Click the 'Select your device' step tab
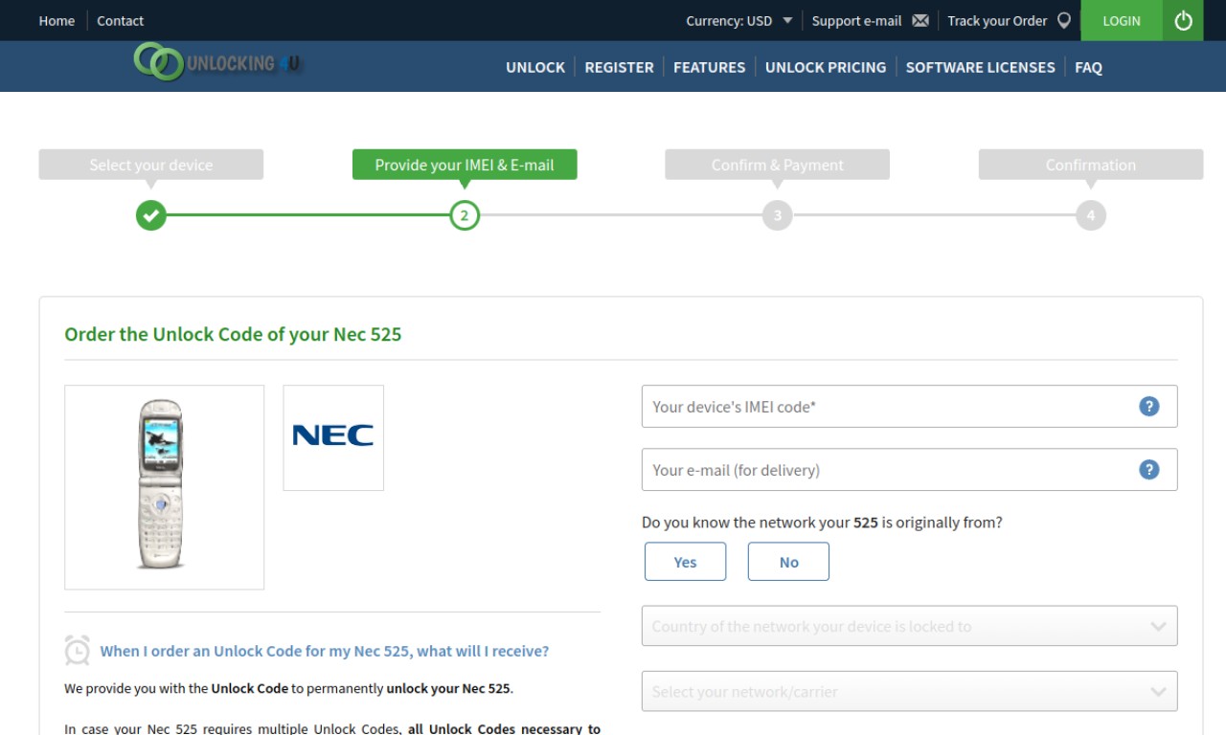Screen dimensions: 1226x735 click(151, 165)
